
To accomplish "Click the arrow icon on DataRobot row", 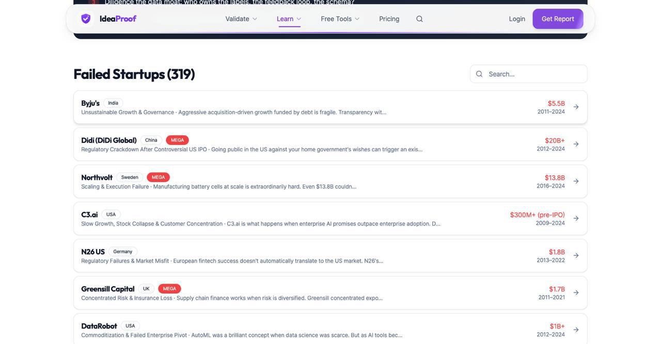I will pos(576,330).
